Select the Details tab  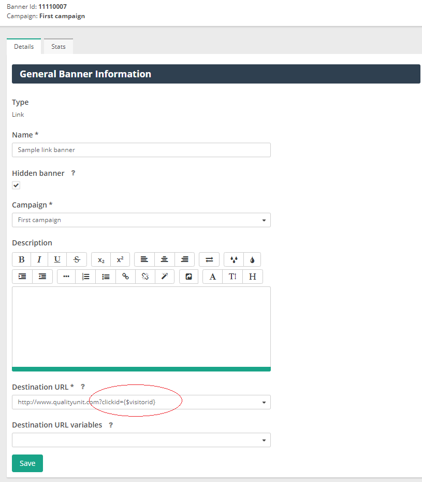(x=24, y=47)
